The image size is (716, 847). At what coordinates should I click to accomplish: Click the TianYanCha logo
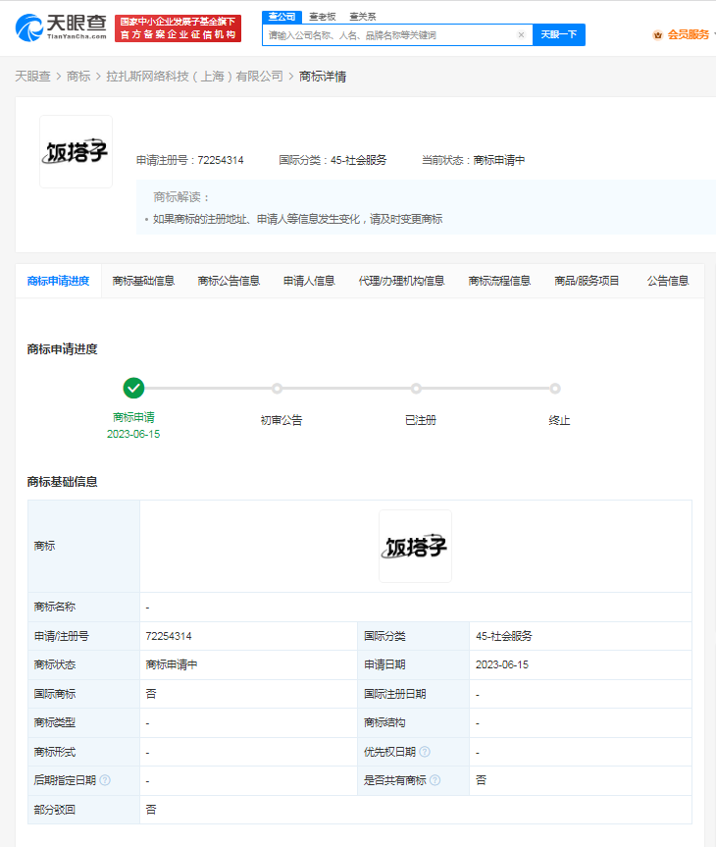coord(59,27)
